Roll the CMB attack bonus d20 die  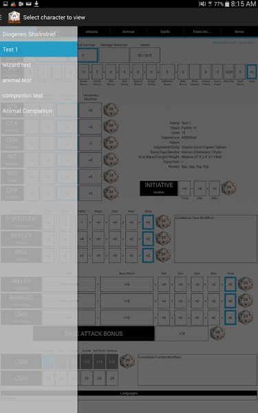(246, 317)
